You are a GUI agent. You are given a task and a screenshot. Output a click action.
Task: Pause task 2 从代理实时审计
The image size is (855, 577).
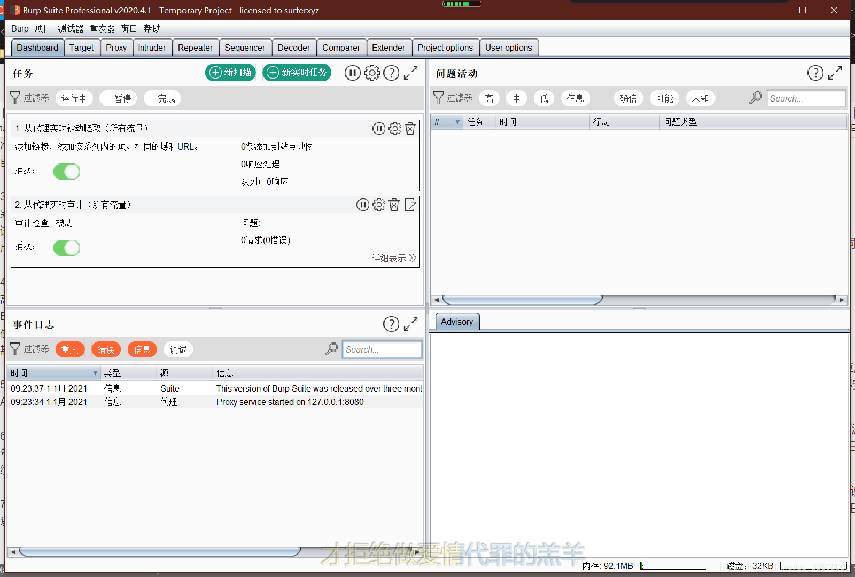point(363,205)
